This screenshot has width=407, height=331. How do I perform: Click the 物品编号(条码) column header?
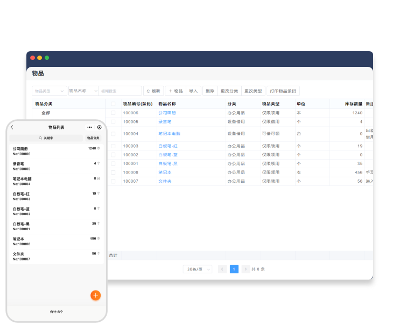[138, 104]
